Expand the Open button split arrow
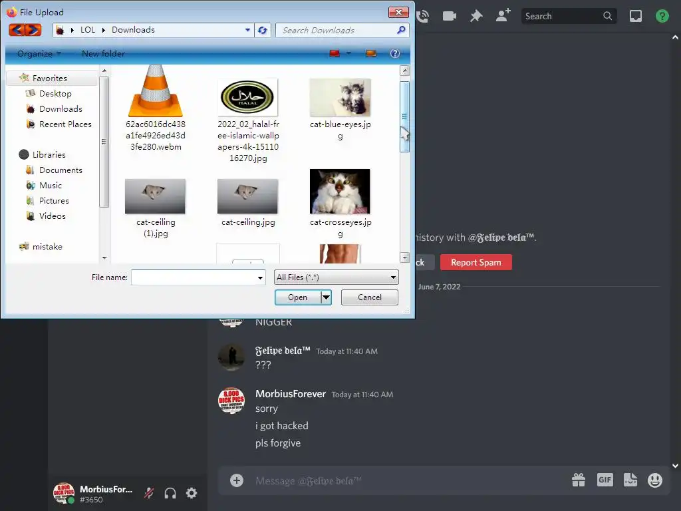Image resolution: width=681 pixels, height=511 pixels. (326, 297)
